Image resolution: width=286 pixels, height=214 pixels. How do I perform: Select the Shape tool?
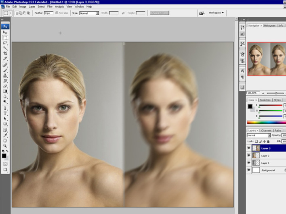pyautogui.click(x=5, y=124)
